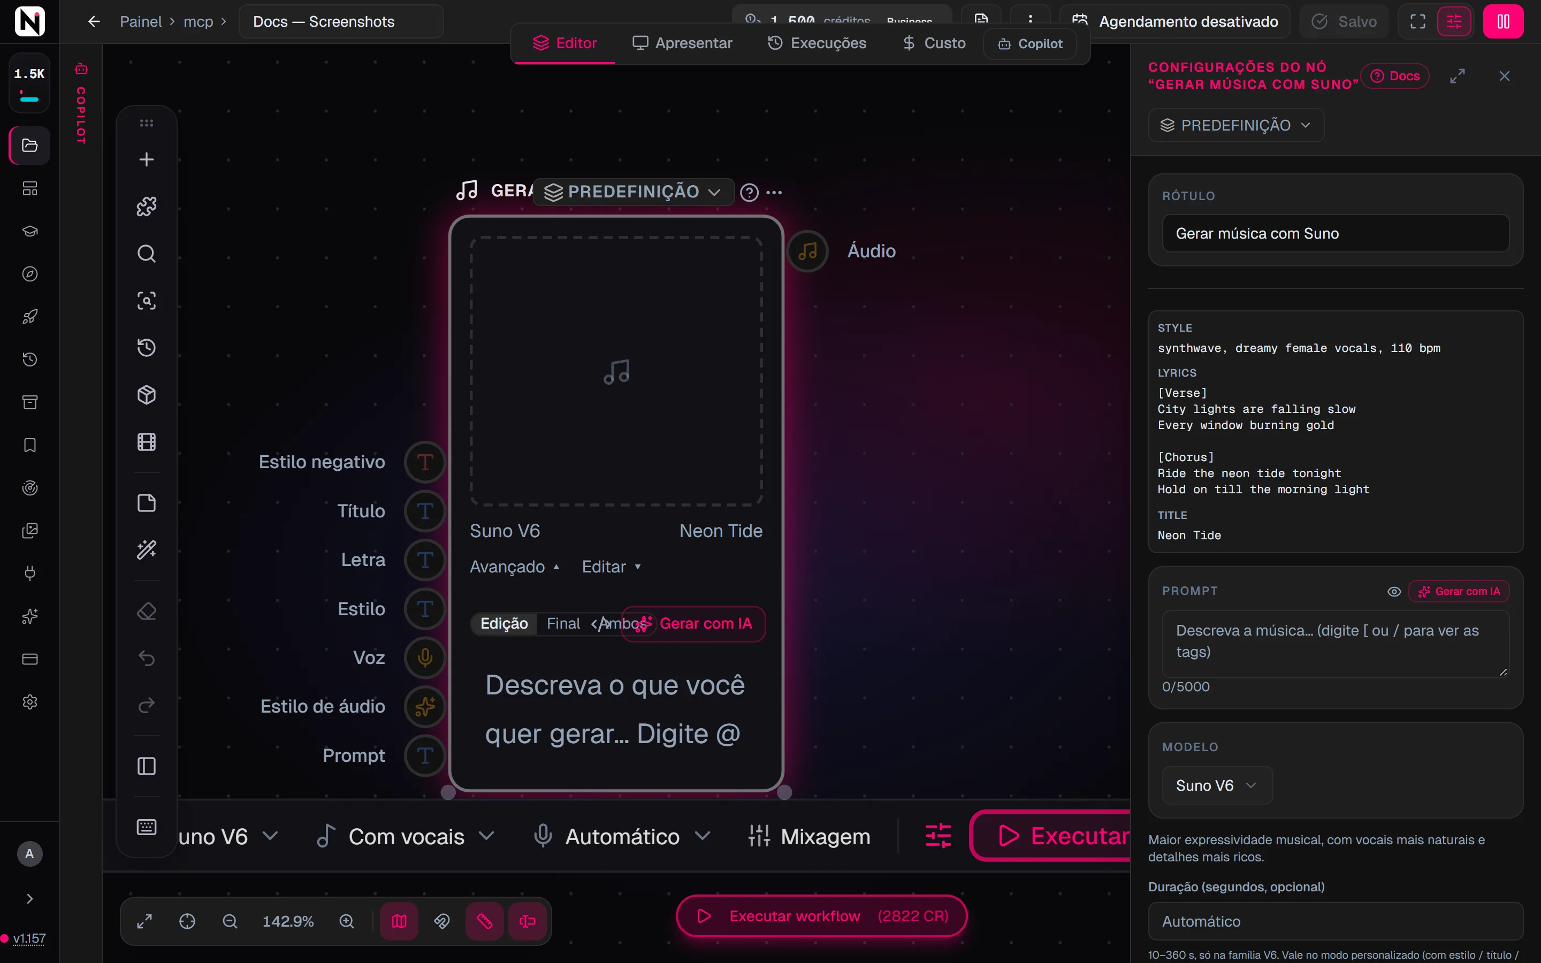Image resolution: width=1541 pixels, height=963 pixels.
Task: Click the keyboard shortcuts icon
Action: point(147,827)
